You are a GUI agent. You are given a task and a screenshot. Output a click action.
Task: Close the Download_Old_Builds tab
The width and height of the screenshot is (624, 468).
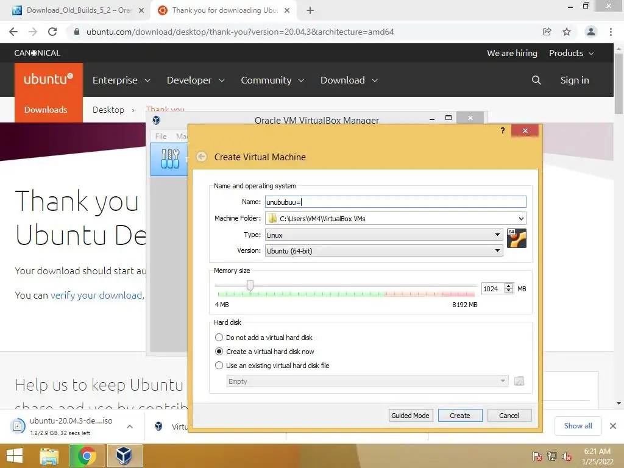pos(141,11)
